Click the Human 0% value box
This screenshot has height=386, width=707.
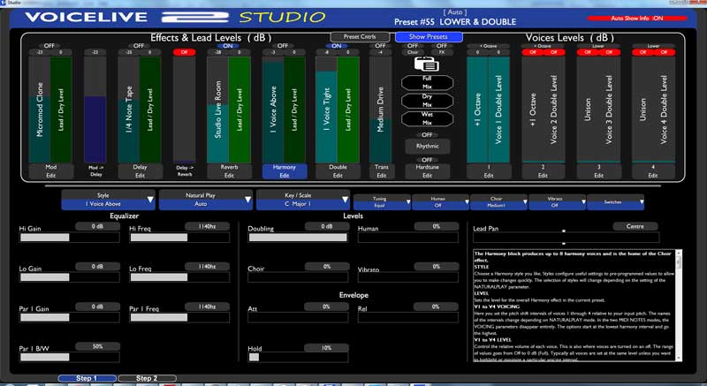[436, 226]
